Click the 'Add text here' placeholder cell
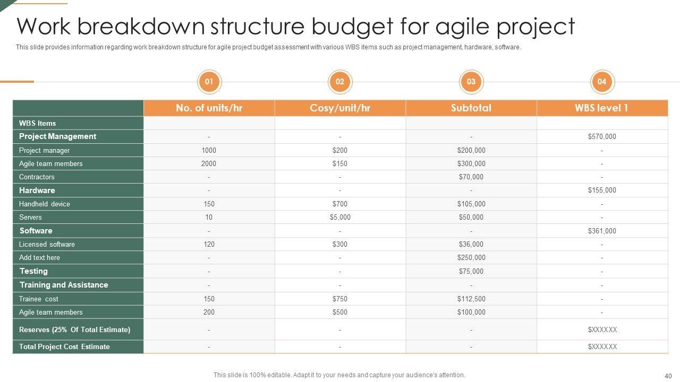 (x=39, y=258)
